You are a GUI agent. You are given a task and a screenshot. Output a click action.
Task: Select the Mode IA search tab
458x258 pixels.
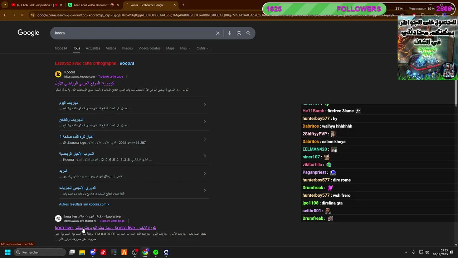pyautogui.click(x=61, y=48)
